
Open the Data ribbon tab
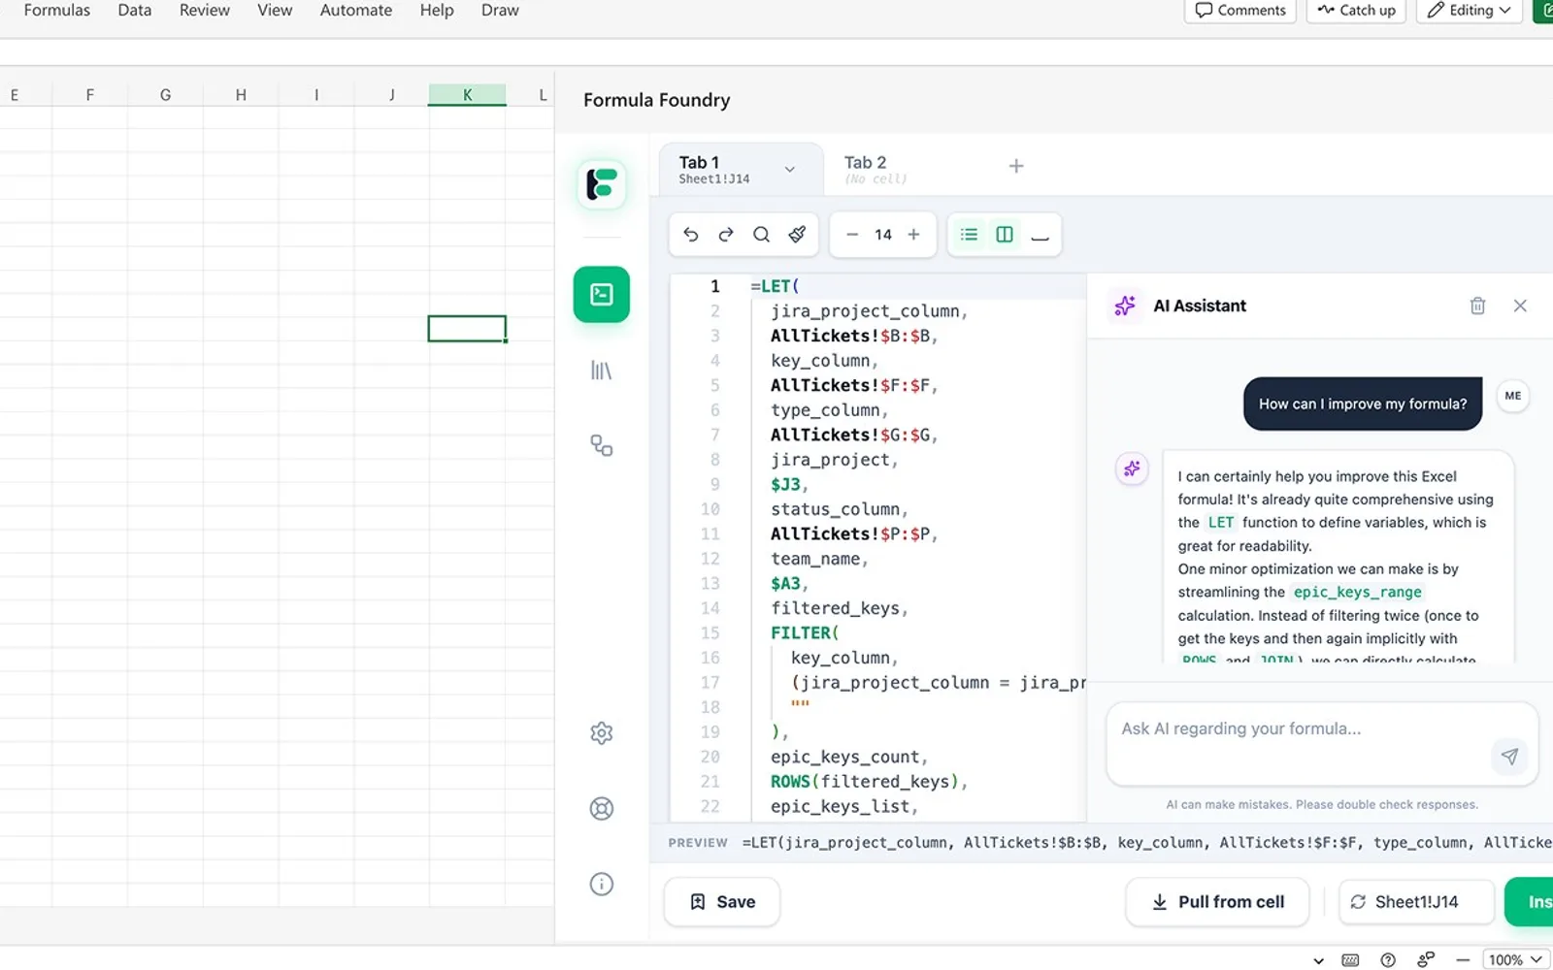135,11
